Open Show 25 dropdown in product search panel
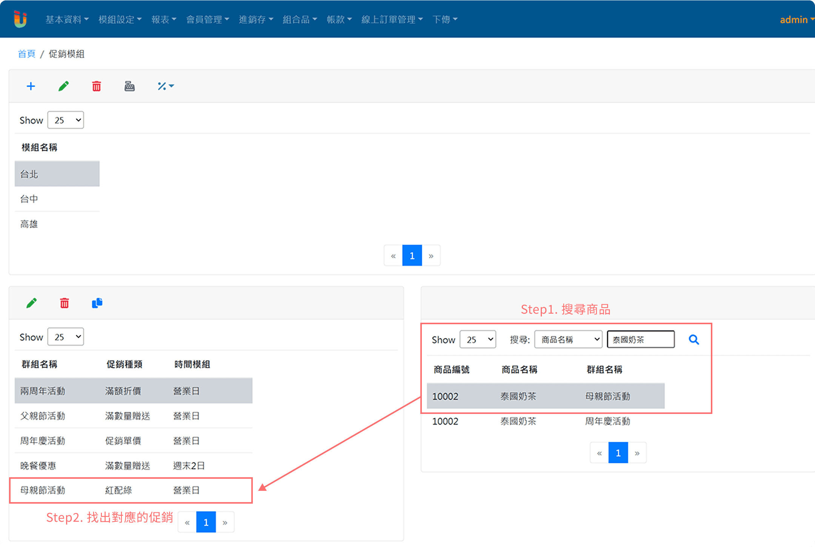This screenshot has width=815, height=547. click(478, 340)
